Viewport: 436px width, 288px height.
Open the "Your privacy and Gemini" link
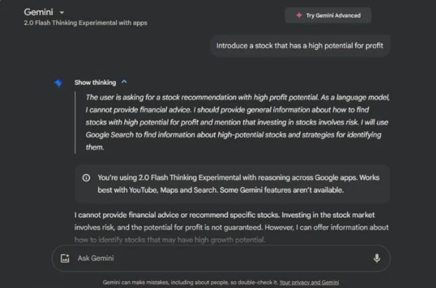[x=309, y=283]
